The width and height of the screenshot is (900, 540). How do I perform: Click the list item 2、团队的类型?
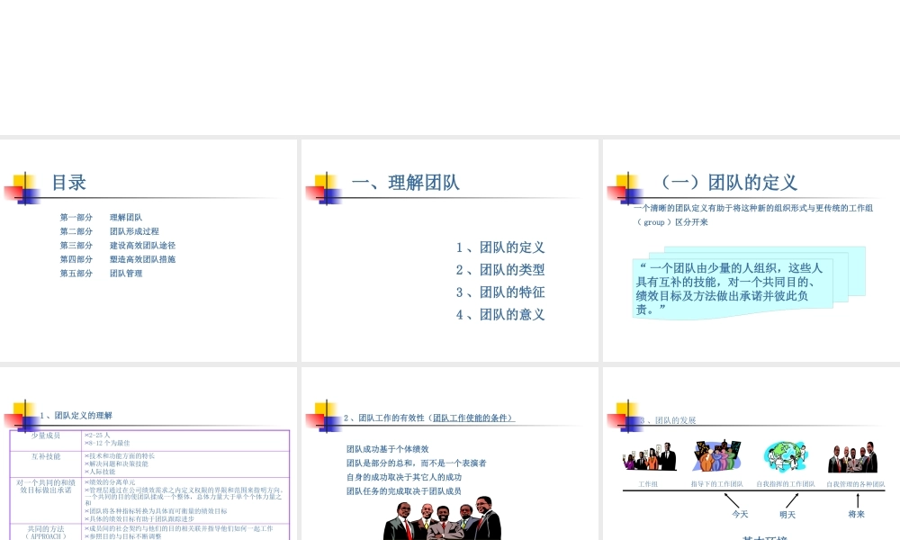pos(499,270)
